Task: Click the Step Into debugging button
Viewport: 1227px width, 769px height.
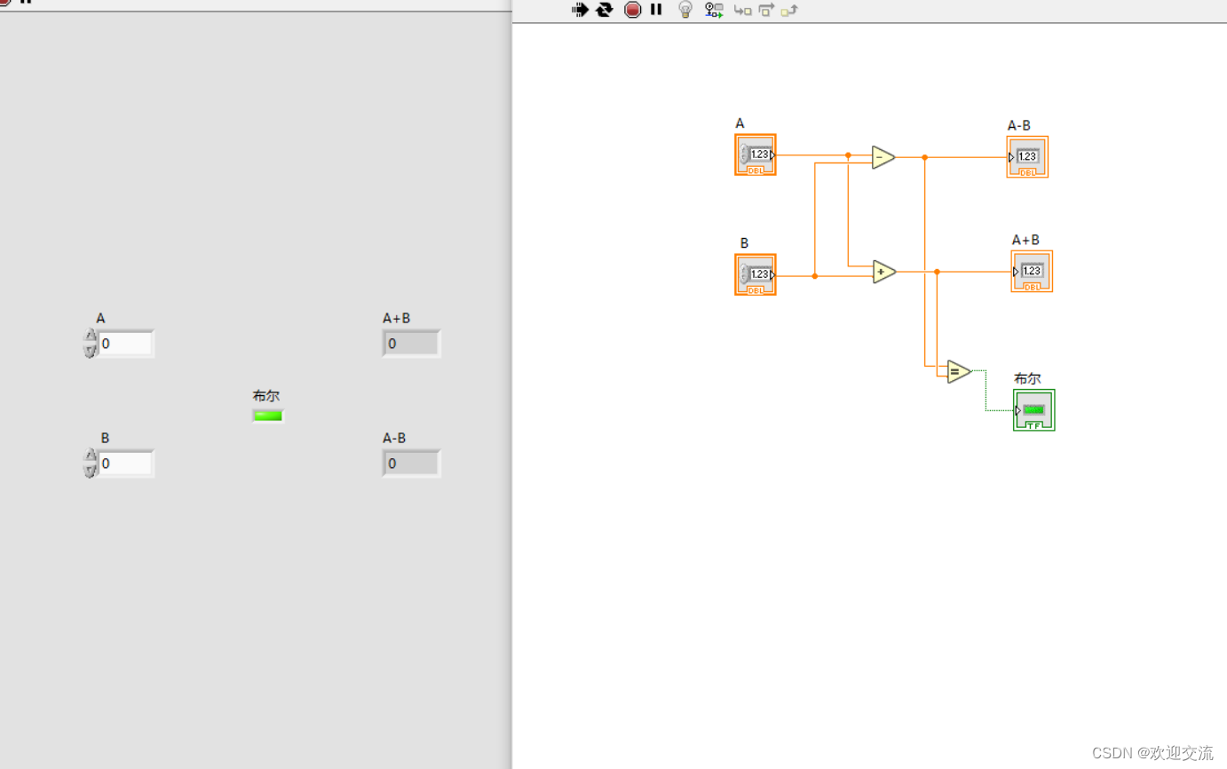Action: (x=742, y=11)
